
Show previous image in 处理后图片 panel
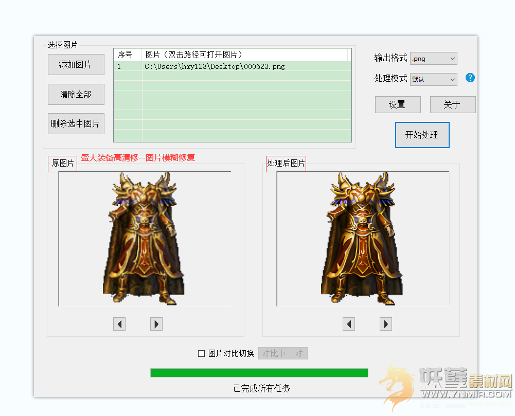349,324
